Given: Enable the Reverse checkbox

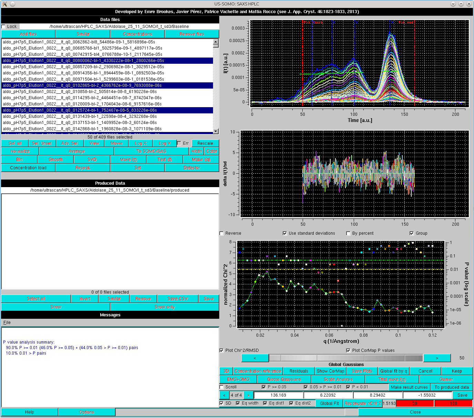Looking at the screenshot, I should point(221,233).
